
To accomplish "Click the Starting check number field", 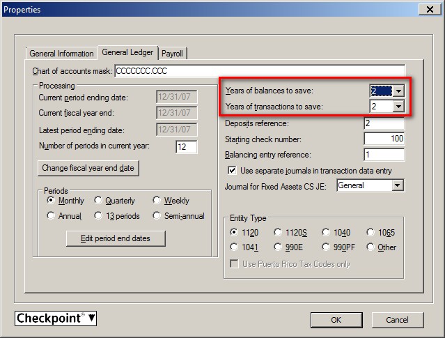I will [x=384, y=139].
